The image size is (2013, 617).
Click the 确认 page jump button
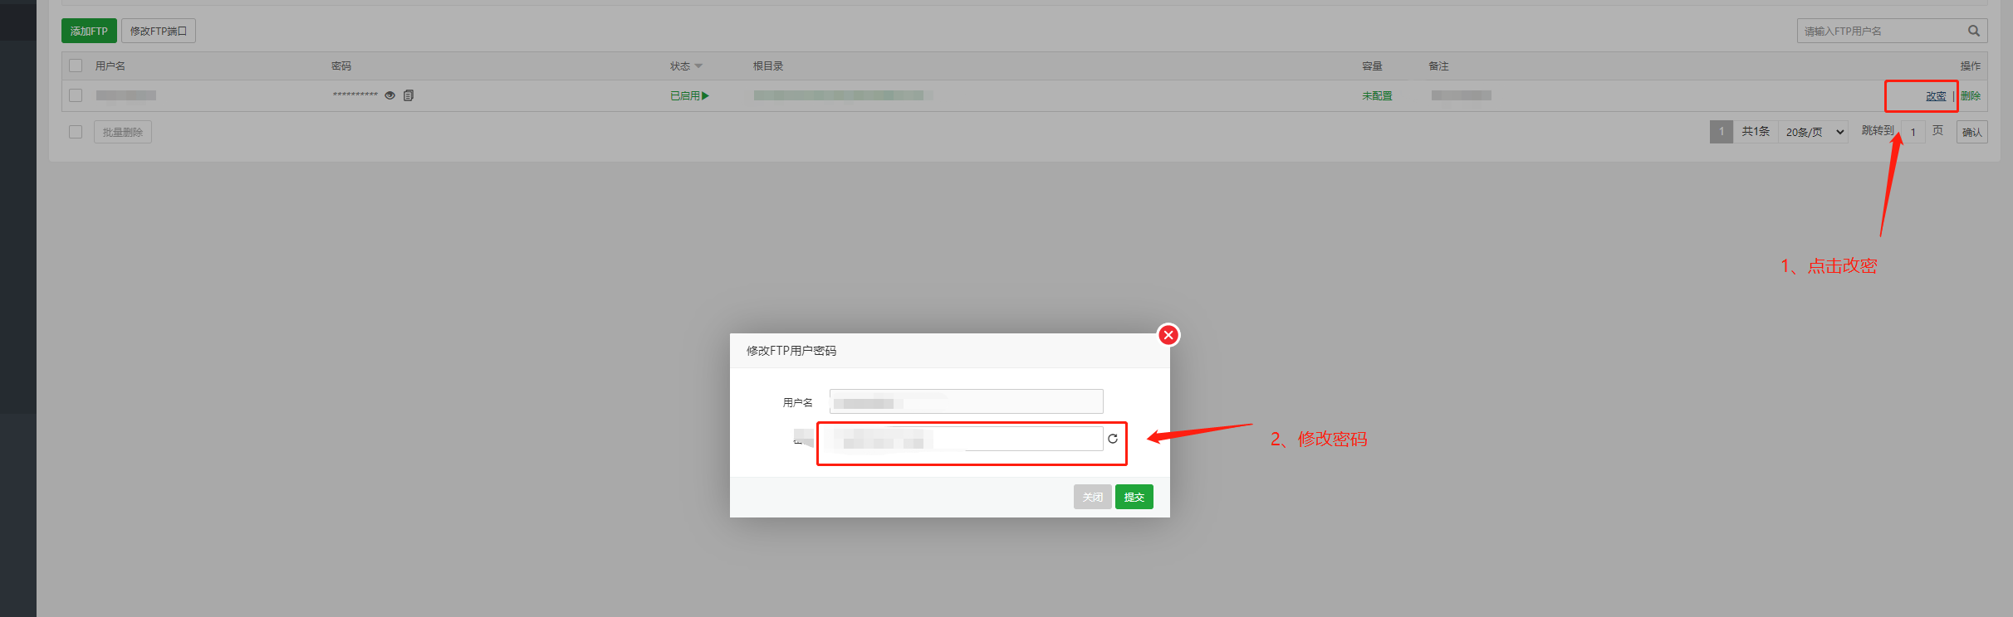tap(1972, 132)
